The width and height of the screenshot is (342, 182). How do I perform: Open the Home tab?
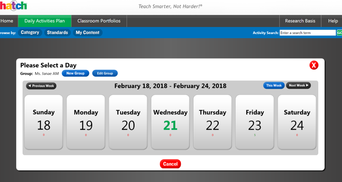point(9,21)
